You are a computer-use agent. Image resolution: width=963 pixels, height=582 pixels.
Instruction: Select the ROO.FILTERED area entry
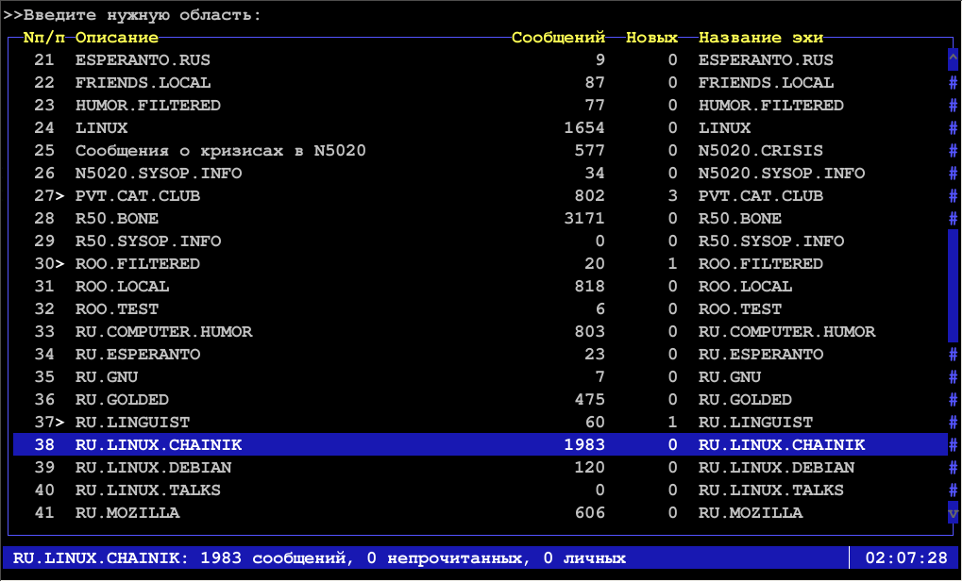tap(138, 264)
